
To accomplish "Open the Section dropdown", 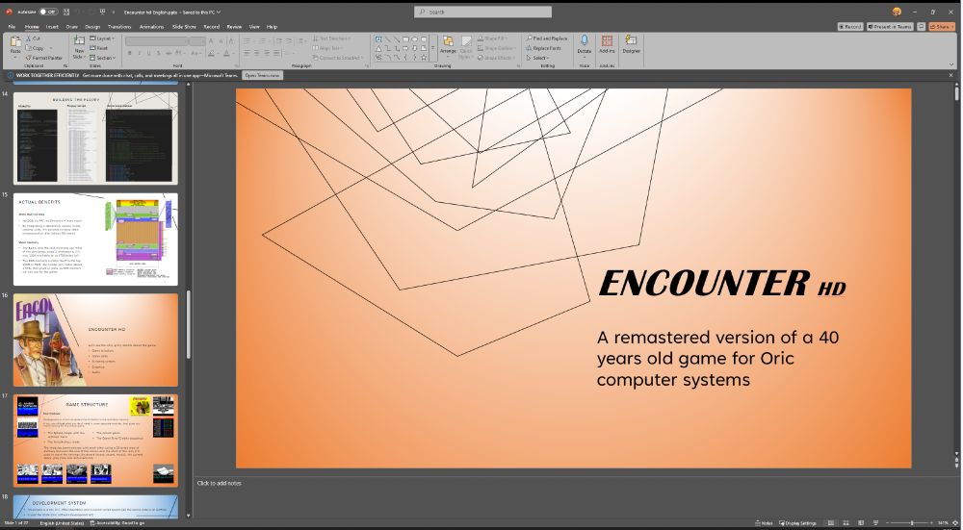I will click(103, 58).
